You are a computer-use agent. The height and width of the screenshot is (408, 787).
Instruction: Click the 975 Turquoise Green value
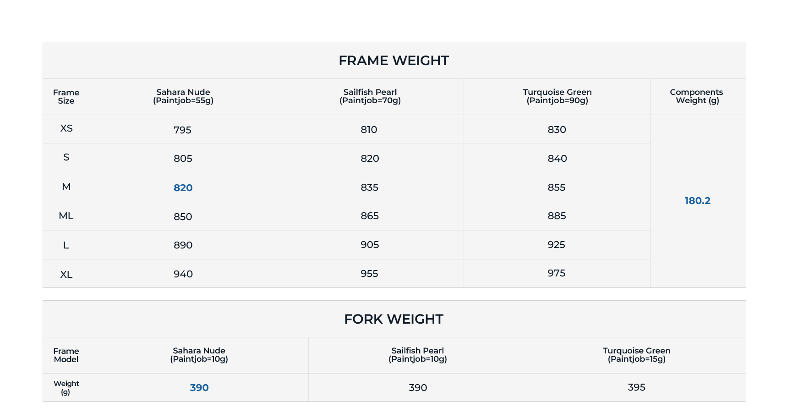[557, 273]
